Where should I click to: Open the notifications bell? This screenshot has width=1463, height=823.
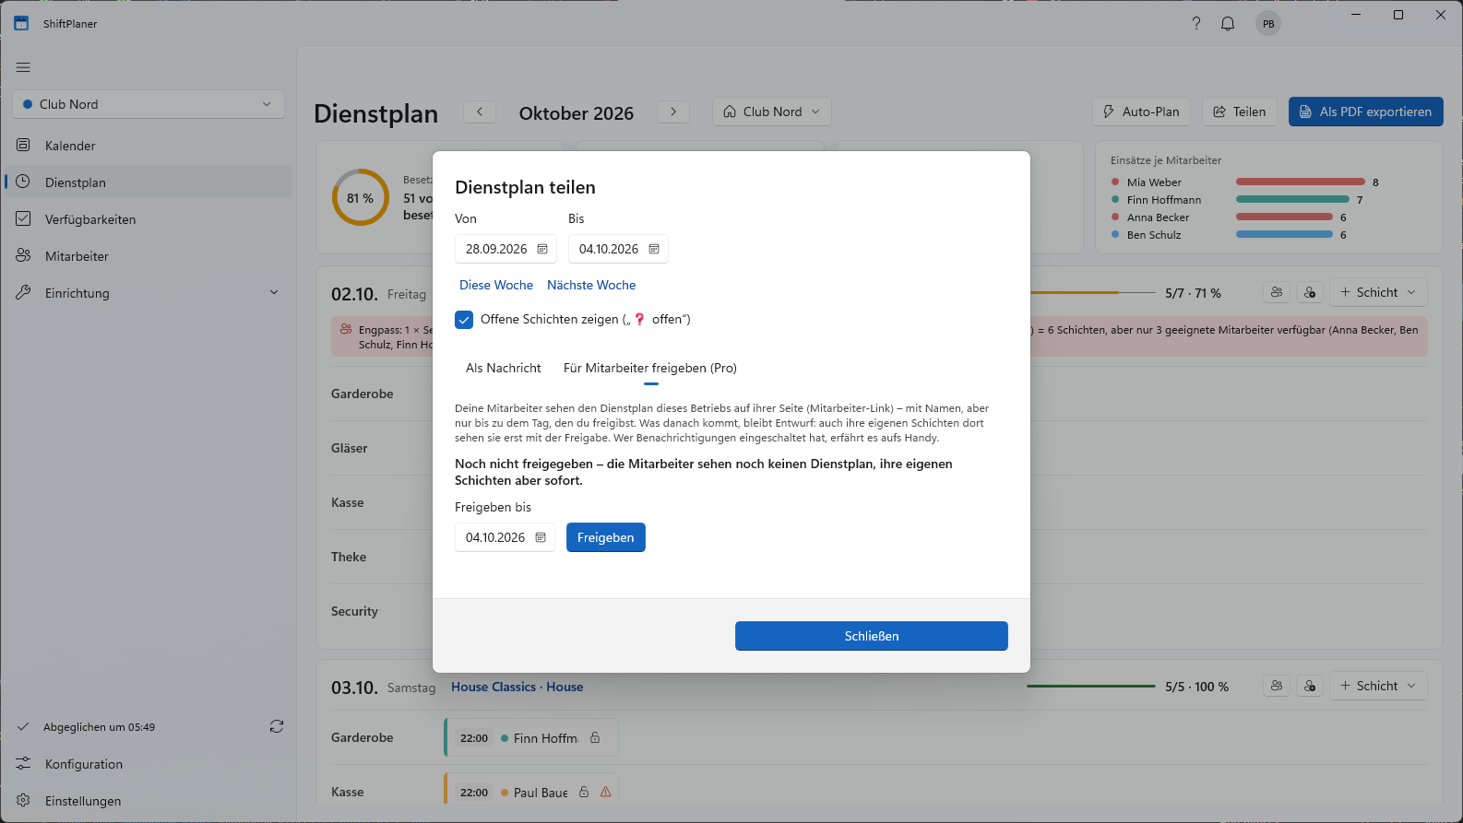pos(1228,24)
